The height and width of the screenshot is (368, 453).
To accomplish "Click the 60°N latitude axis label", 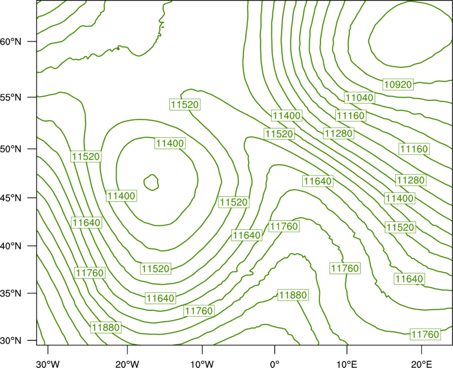I will click(x=11, y=42).
